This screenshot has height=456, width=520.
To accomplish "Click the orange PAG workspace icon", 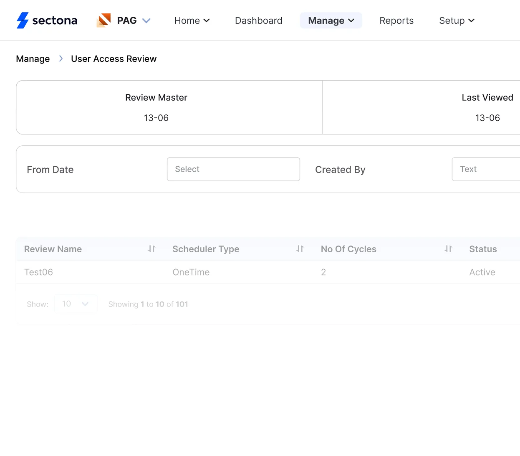I will click(x=103, y=20).
